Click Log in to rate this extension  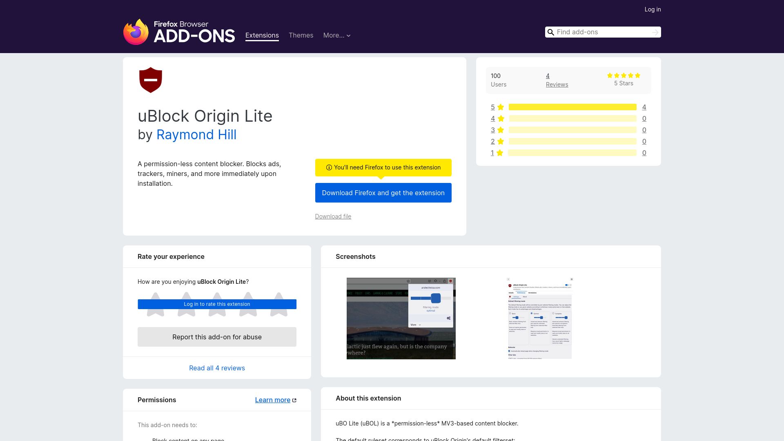[x=217, y=304]
